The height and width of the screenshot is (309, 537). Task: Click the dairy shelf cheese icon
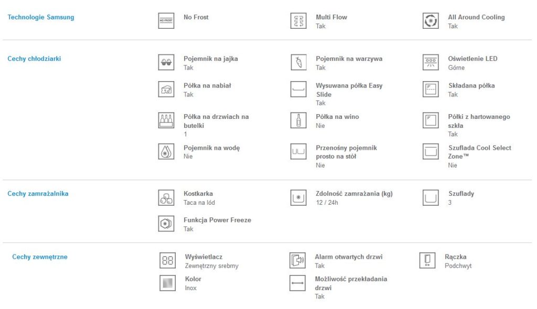[166, 90]
